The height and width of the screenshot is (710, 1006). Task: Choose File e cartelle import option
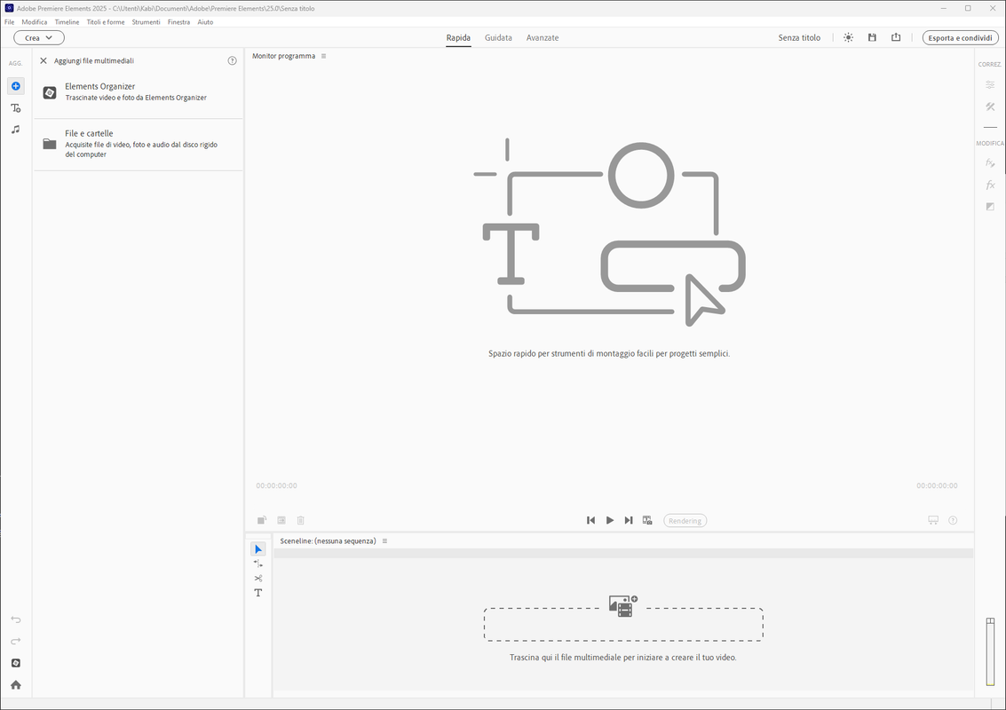click(139, 144)
